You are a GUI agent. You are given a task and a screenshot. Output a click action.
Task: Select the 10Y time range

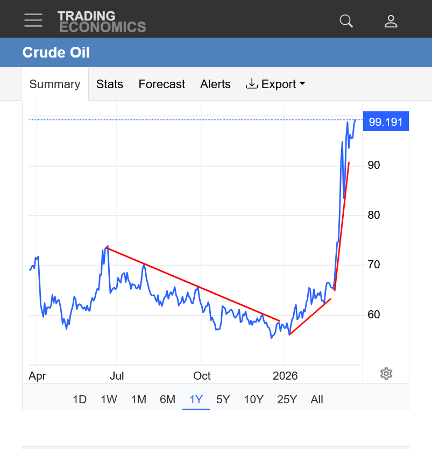click(x=253, y=400)
